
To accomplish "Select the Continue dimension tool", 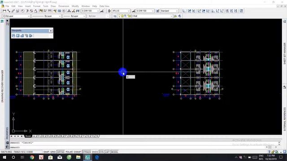I will [x=50, y=11].
